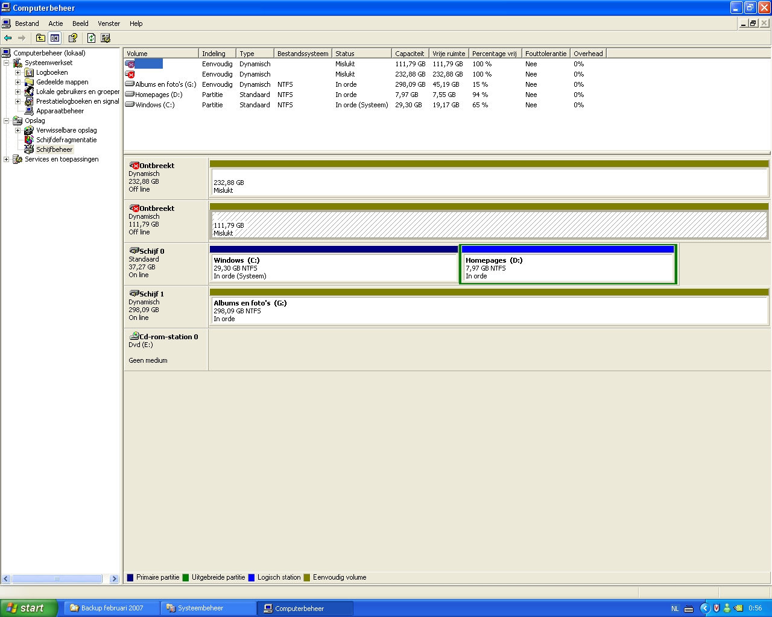Click the keyboard icon in the taskbar
This screenshot has width=772, height=617.
[689, 609]
